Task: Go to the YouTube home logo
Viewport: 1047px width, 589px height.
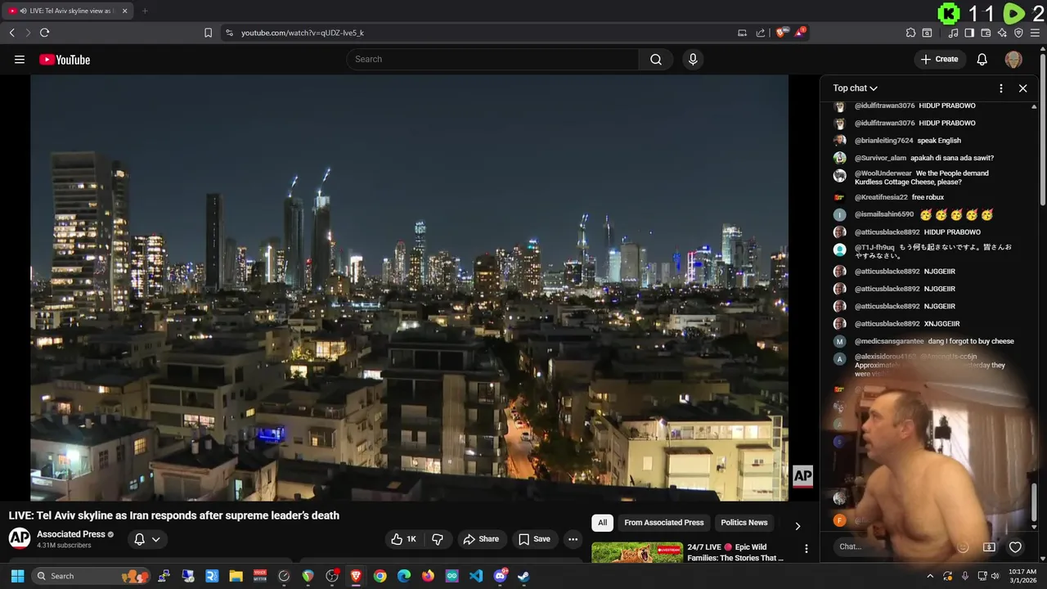Action: [65, 59]
